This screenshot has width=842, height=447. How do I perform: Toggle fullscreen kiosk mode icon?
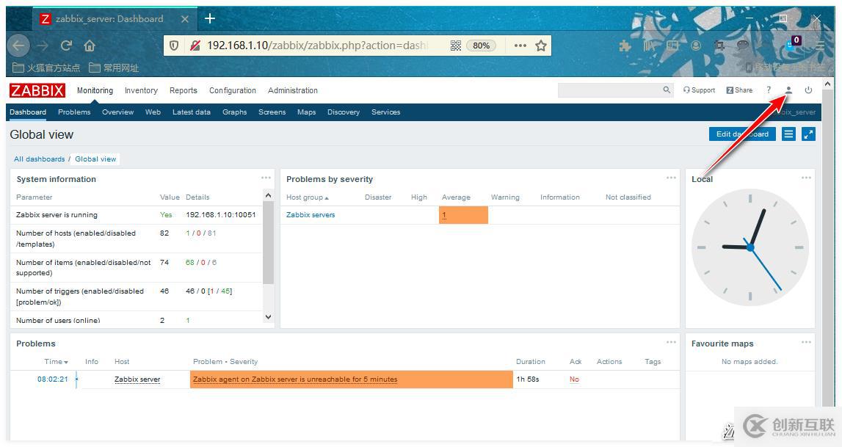[x=808, y=134]
